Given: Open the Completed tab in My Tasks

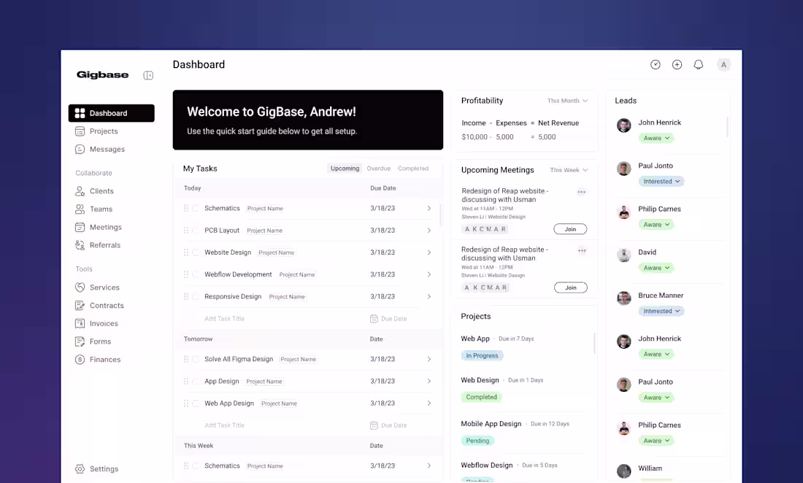Looking at the screenshot, I should coord(413,168).
